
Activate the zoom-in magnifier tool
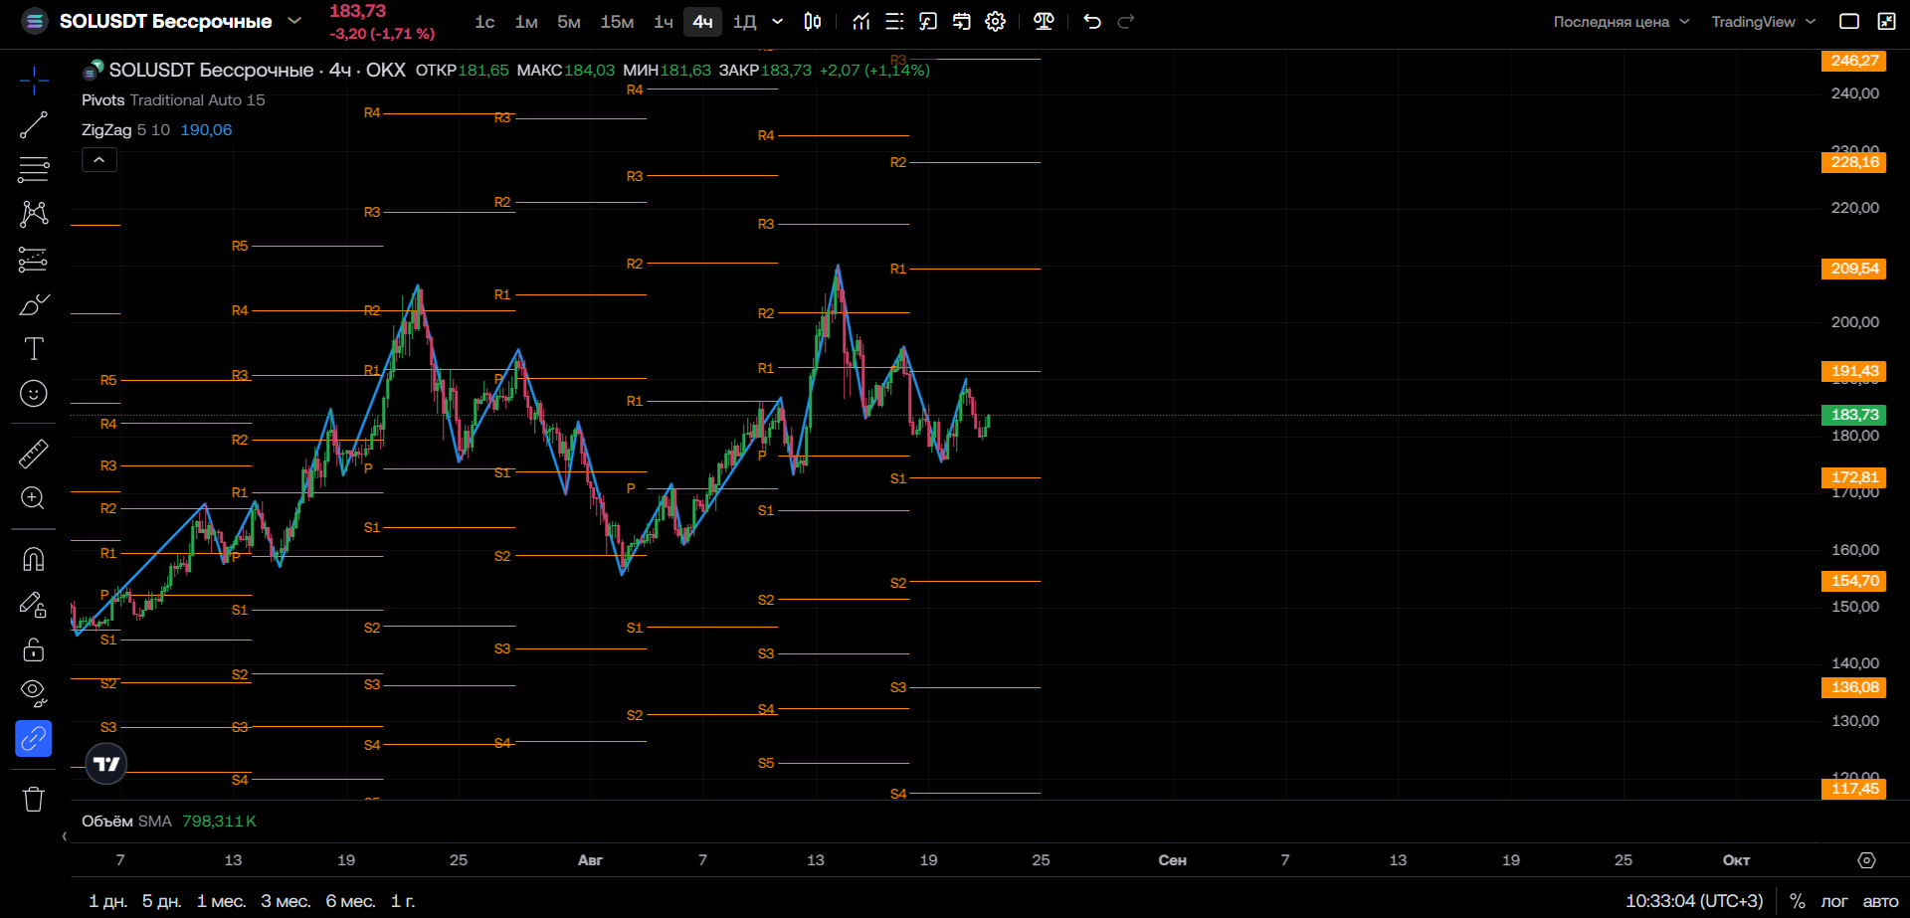pos(34,498)
